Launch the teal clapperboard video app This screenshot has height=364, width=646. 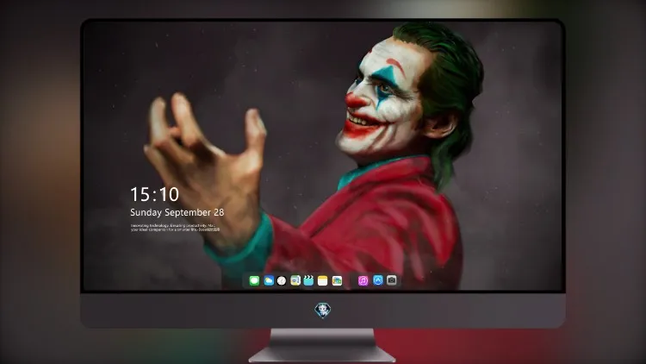308,280
